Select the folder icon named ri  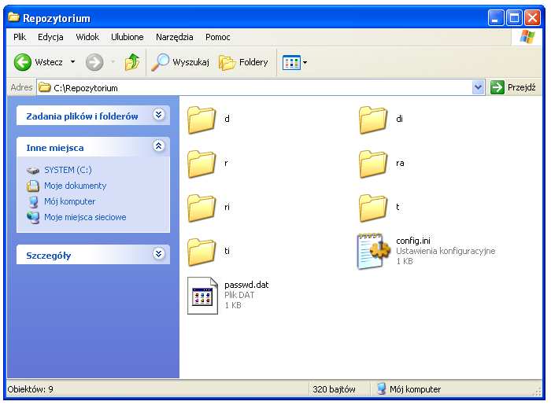[x=202, y=208]
